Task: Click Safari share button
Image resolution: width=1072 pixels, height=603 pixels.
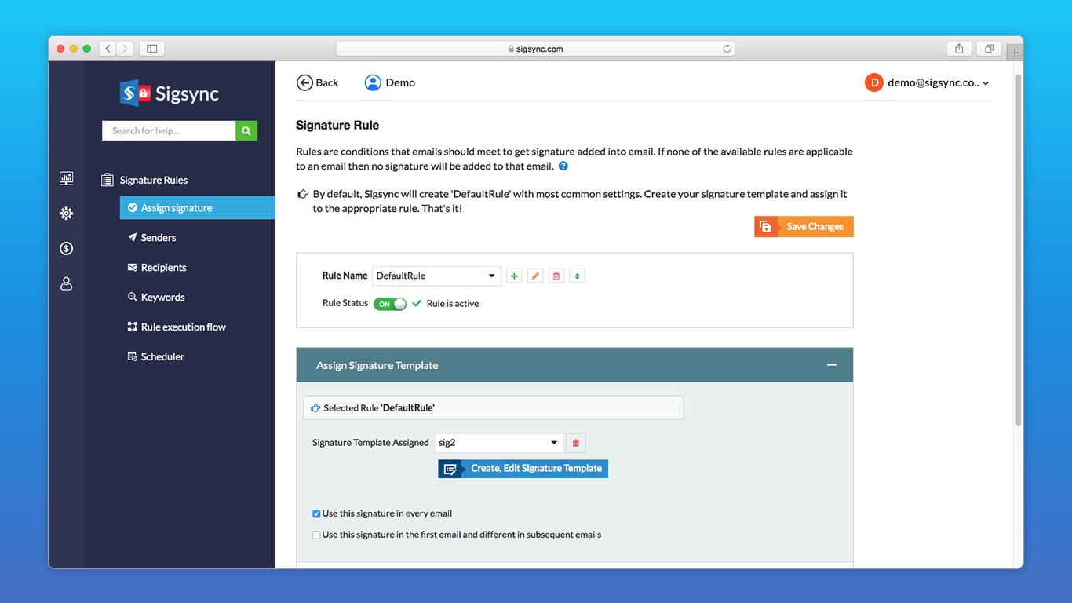Action: [x=959, y=49]
